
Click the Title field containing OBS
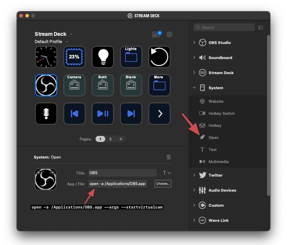[122, 173]
